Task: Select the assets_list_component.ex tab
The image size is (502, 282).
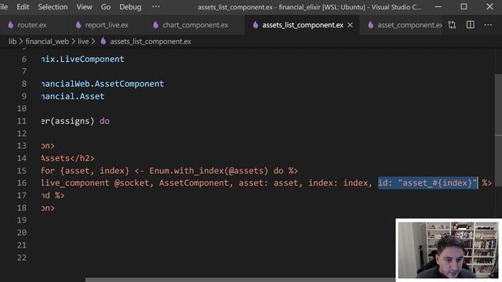Action: 303,25
